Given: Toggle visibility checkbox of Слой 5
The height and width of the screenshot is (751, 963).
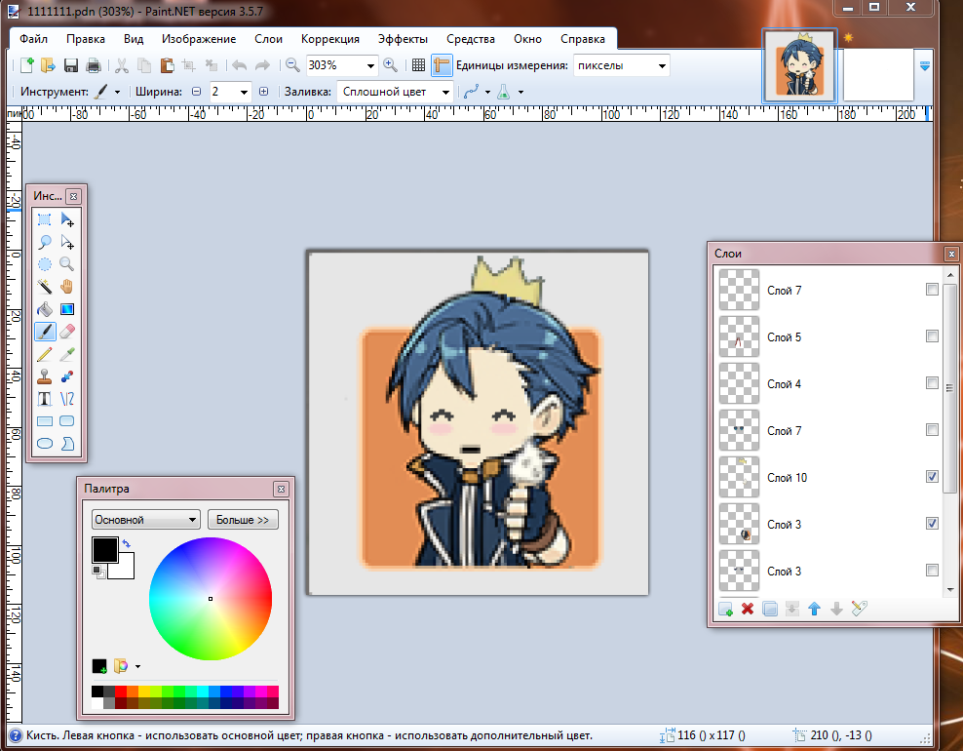Looking at the screenshot, I should pyautogui.click(x=932, y=336).
